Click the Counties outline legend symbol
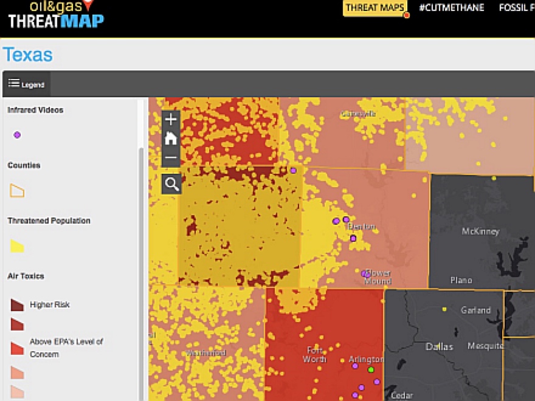Screen dimensions: 535x401 point(17,191)
